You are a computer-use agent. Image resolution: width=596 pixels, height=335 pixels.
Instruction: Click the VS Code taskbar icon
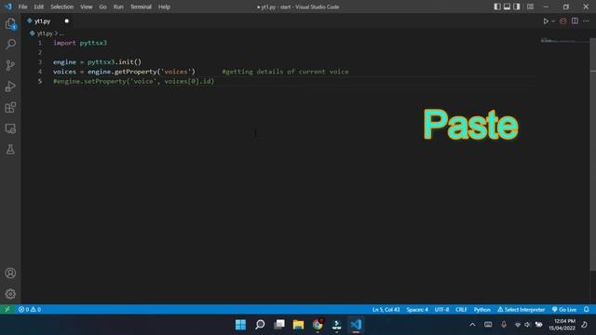[x=356, y=325]
